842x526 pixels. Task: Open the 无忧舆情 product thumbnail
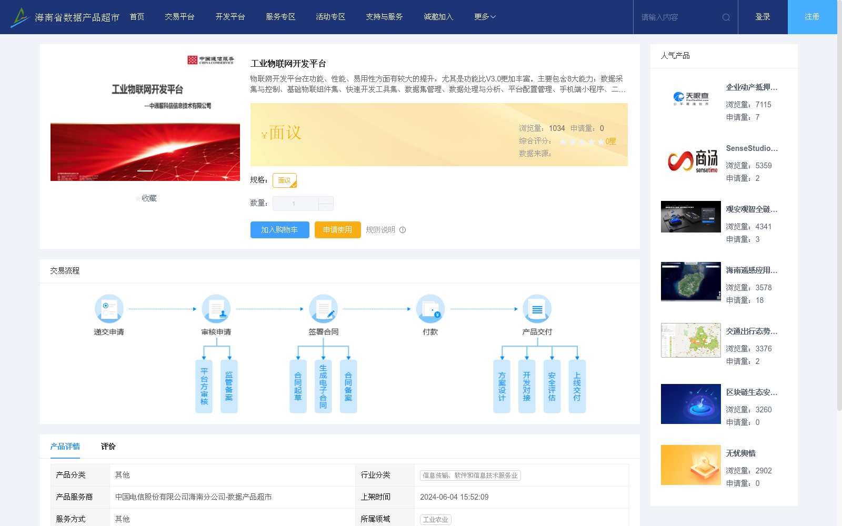691,465
